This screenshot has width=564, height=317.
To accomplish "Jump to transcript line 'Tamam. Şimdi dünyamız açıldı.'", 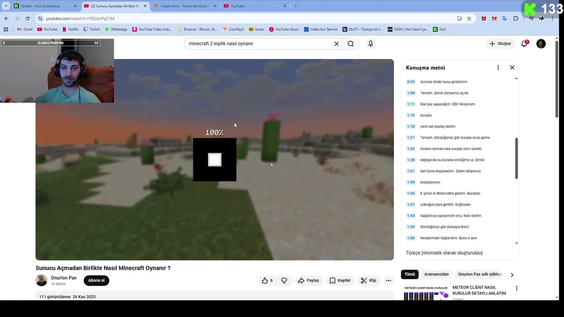I will (445, 93).
